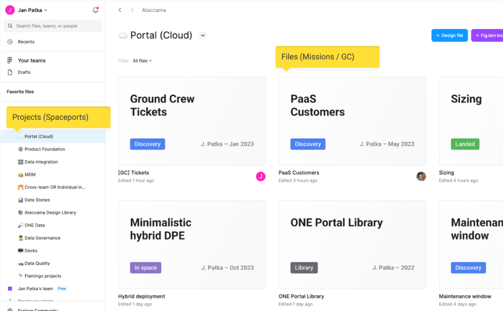Screen dimensions: 503x311
Task: Click the forward navigation arrow
Action: (132, 10)
